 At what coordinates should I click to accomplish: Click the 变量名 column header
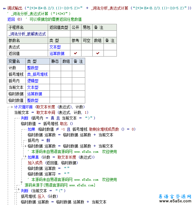14,61
